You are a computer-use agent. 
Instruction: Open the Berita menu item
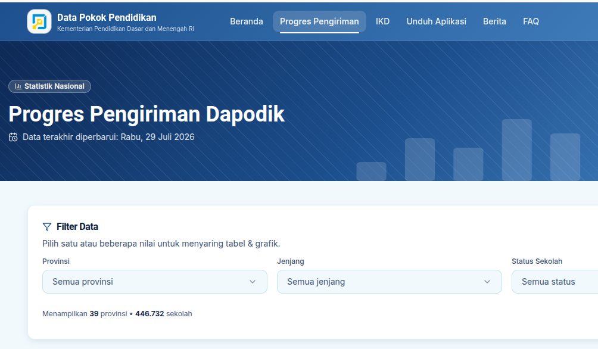coord(494,21)
